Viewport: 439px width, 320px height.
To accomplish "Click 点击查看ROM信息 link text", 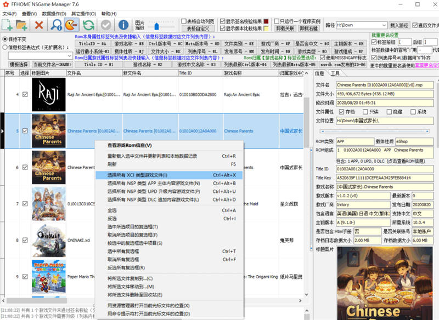I will (407, 161).
